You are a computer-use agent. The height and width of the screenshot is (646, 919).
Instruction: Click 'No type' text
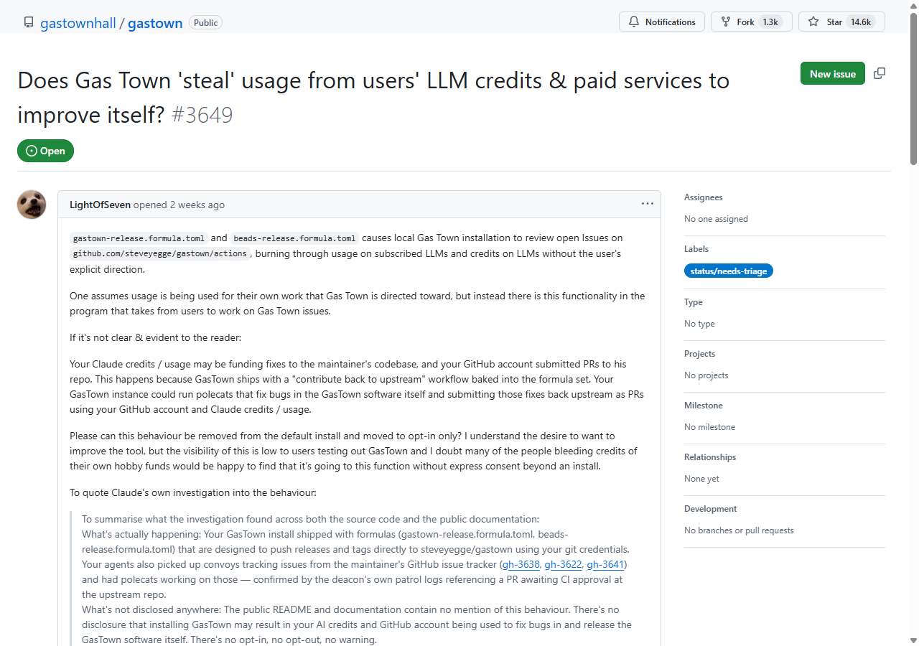[699, 324]
